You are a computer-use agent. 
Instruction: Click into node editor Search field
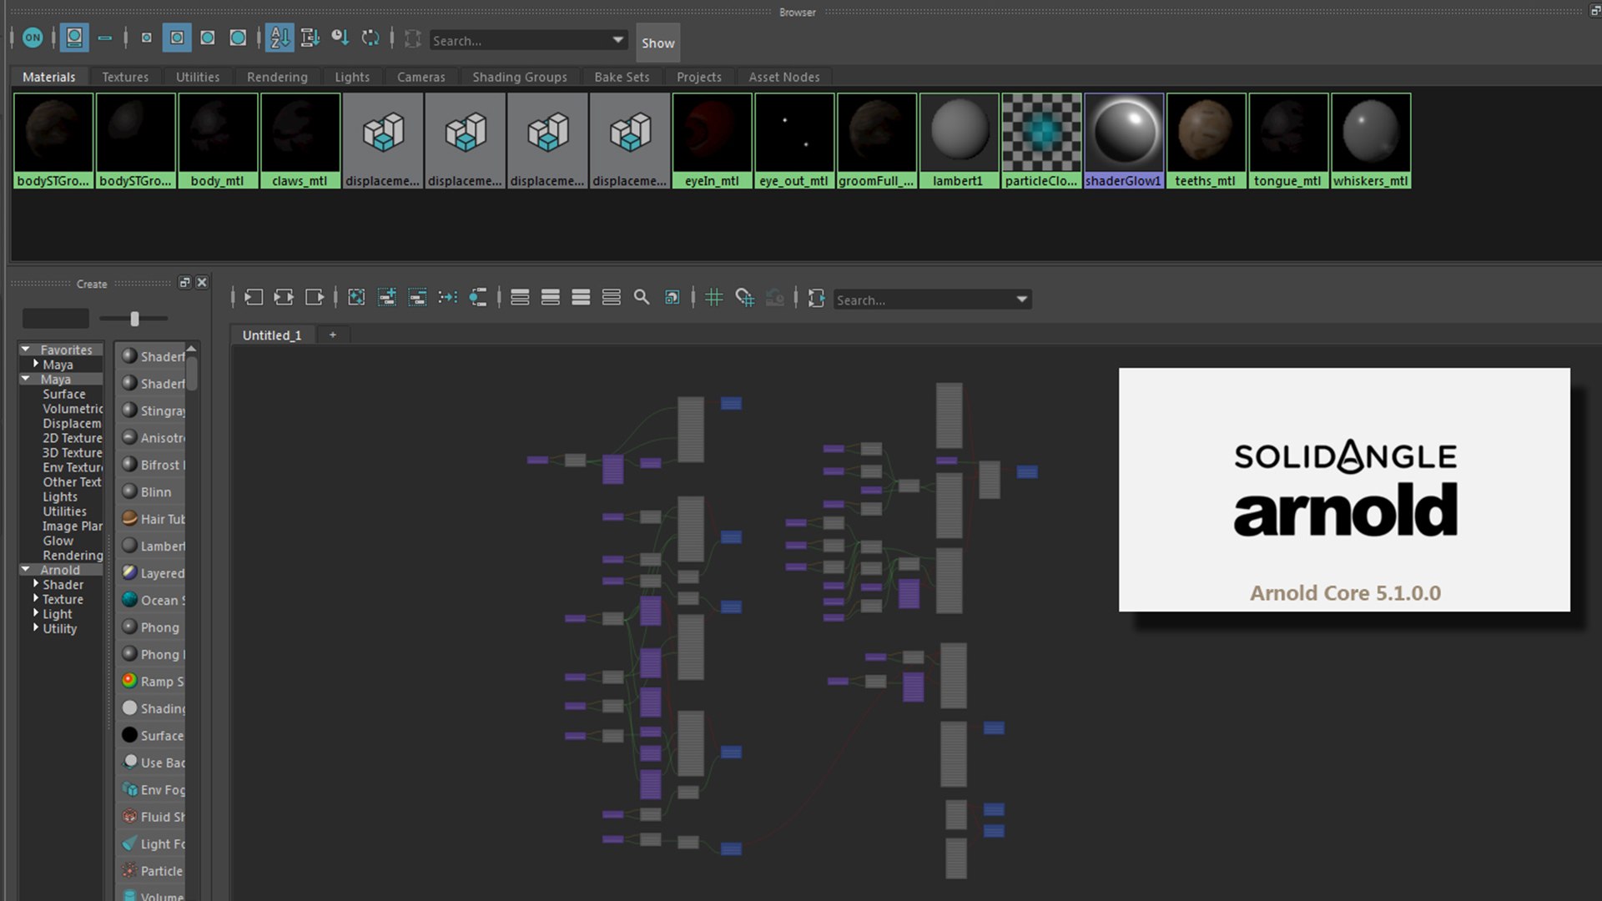[x=923, y=299]
